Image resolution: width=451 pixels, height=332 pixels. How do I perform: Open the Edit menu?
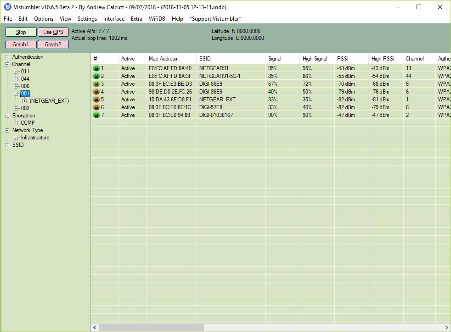pos(23,19)
